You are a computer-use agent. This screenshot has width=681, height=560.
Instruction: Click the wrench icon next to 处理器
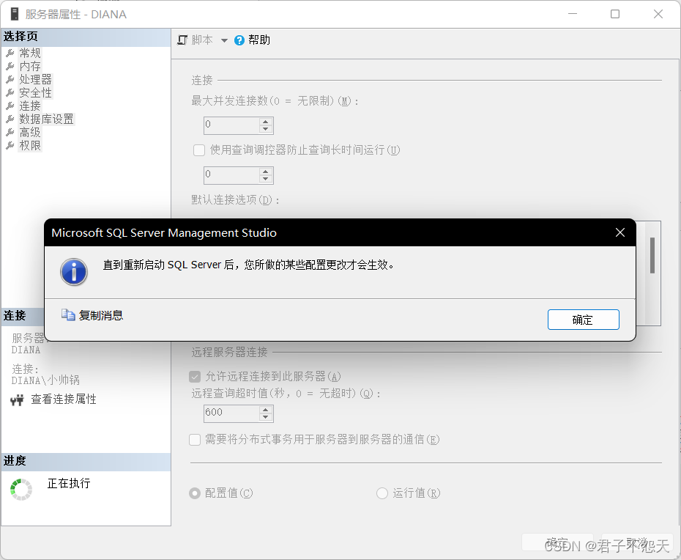click(10, 80)
